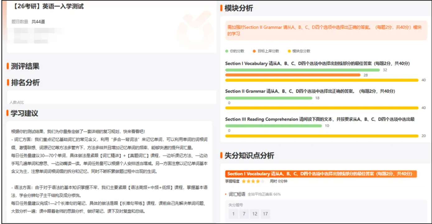Click the 共44道 question count text
Viewport: 432px width, 224px height.
tap(38, 22)
